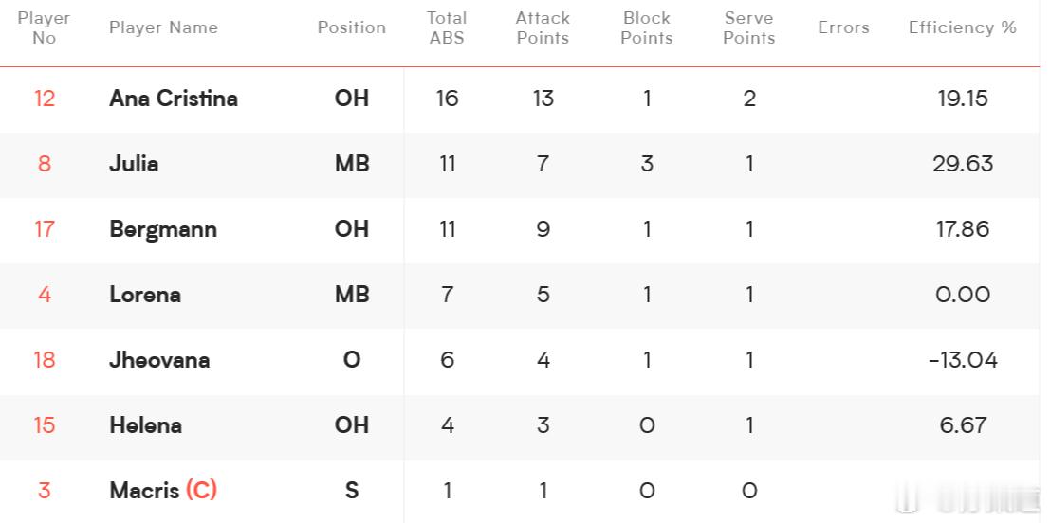Sort by the Efficiency % column header
This screenshot has width=1050, height=523.
coord(963,27)
